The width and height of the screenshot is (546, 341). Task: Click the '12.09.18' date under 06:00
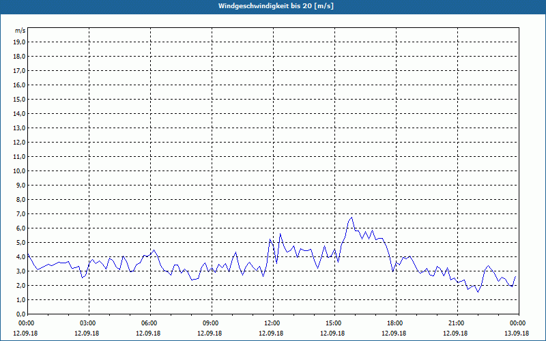148,333
